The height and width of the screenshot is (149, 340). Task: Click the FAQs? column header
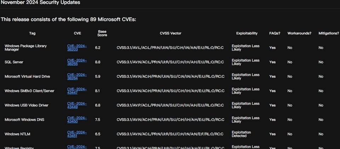pos(275,33)
